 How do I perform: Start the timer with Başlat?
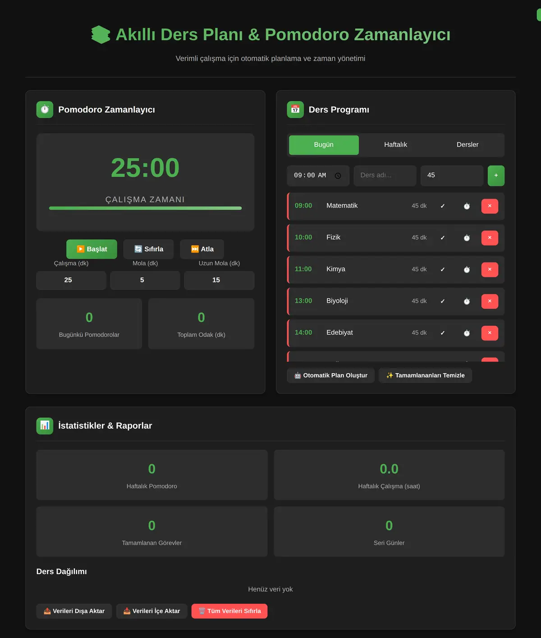click(92, 249)
